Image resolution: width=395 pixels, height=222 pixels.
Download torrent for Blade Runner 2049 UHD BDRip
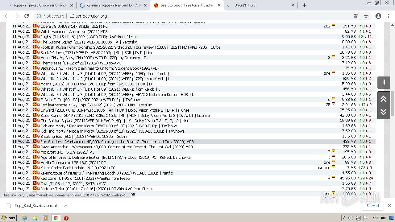click(x=35, y=115)
